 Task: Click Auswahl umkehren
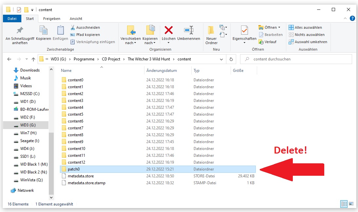tap(308, 42)
